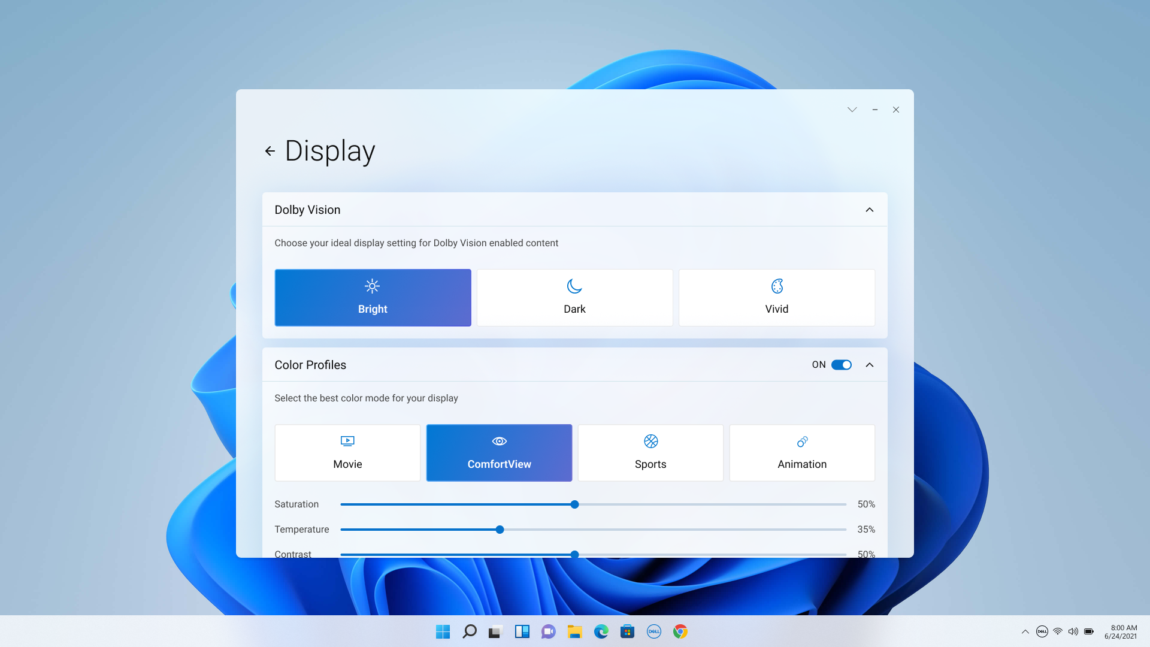Screen dimensions: 1150x647
Task: Open the Dell app from the taskbar
Action: click(653, 631)
